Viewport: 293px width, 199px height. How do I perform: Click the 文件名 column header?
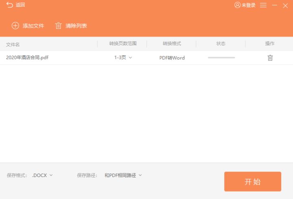click(x=13, y=44)
